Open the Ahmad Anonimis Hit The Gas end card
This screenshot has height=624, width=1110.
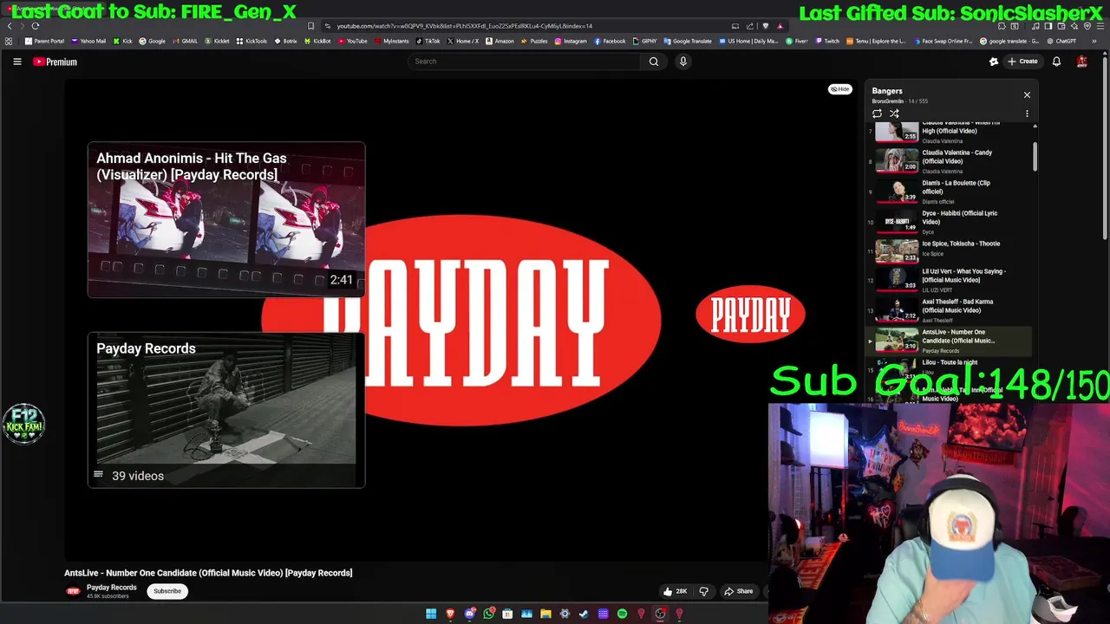pos(226,220)
